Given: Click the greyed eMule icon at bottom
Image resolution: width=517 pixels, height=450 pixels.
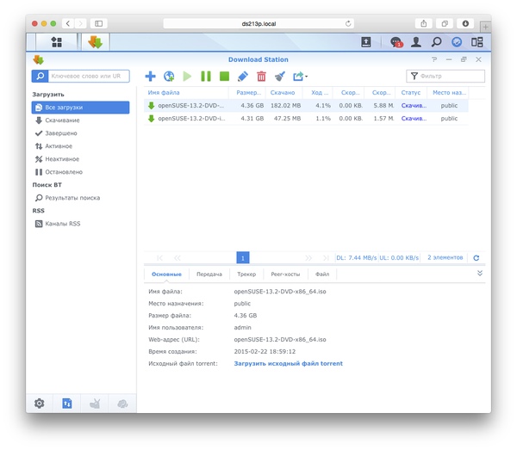Looking at the screenshot, I should [x=95, y=404].
